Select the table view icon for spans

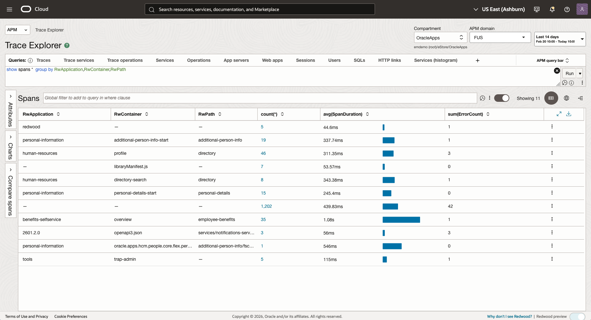(x=551, y=98)
